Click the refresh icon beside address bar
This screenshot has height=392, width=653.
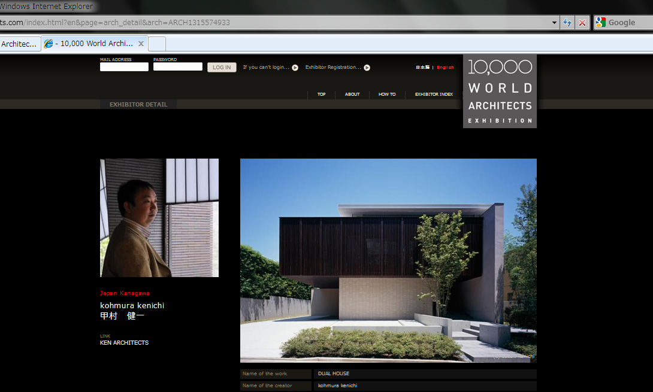567,23
